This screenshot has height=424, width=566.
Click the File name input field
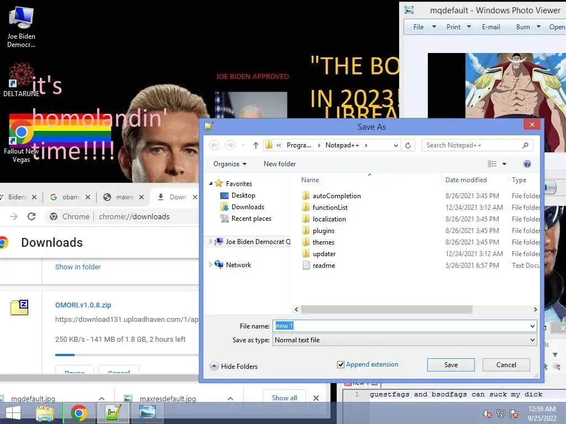[x=401, y=326]
